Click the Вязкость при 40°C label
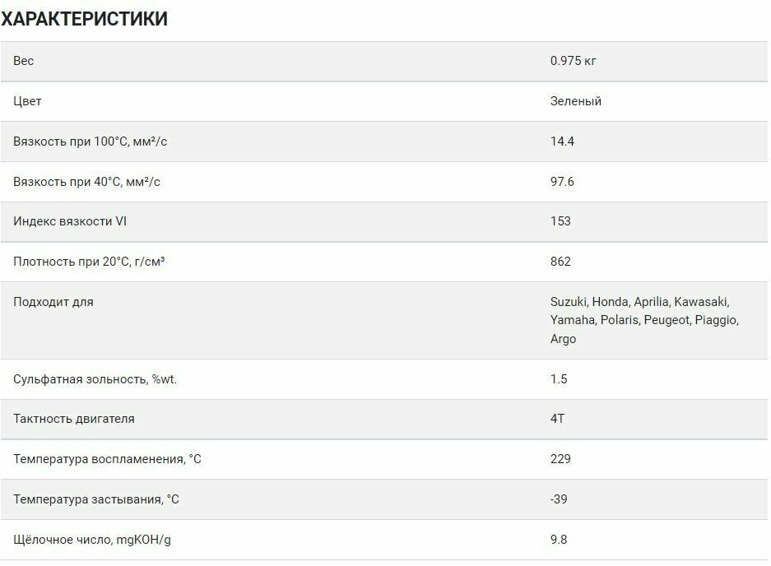 click(86, 181)
